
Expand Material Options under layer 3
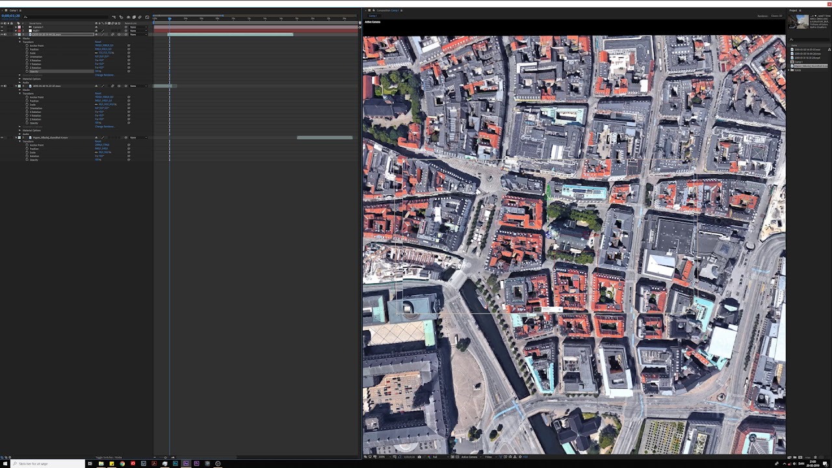(x=19, y=79)
